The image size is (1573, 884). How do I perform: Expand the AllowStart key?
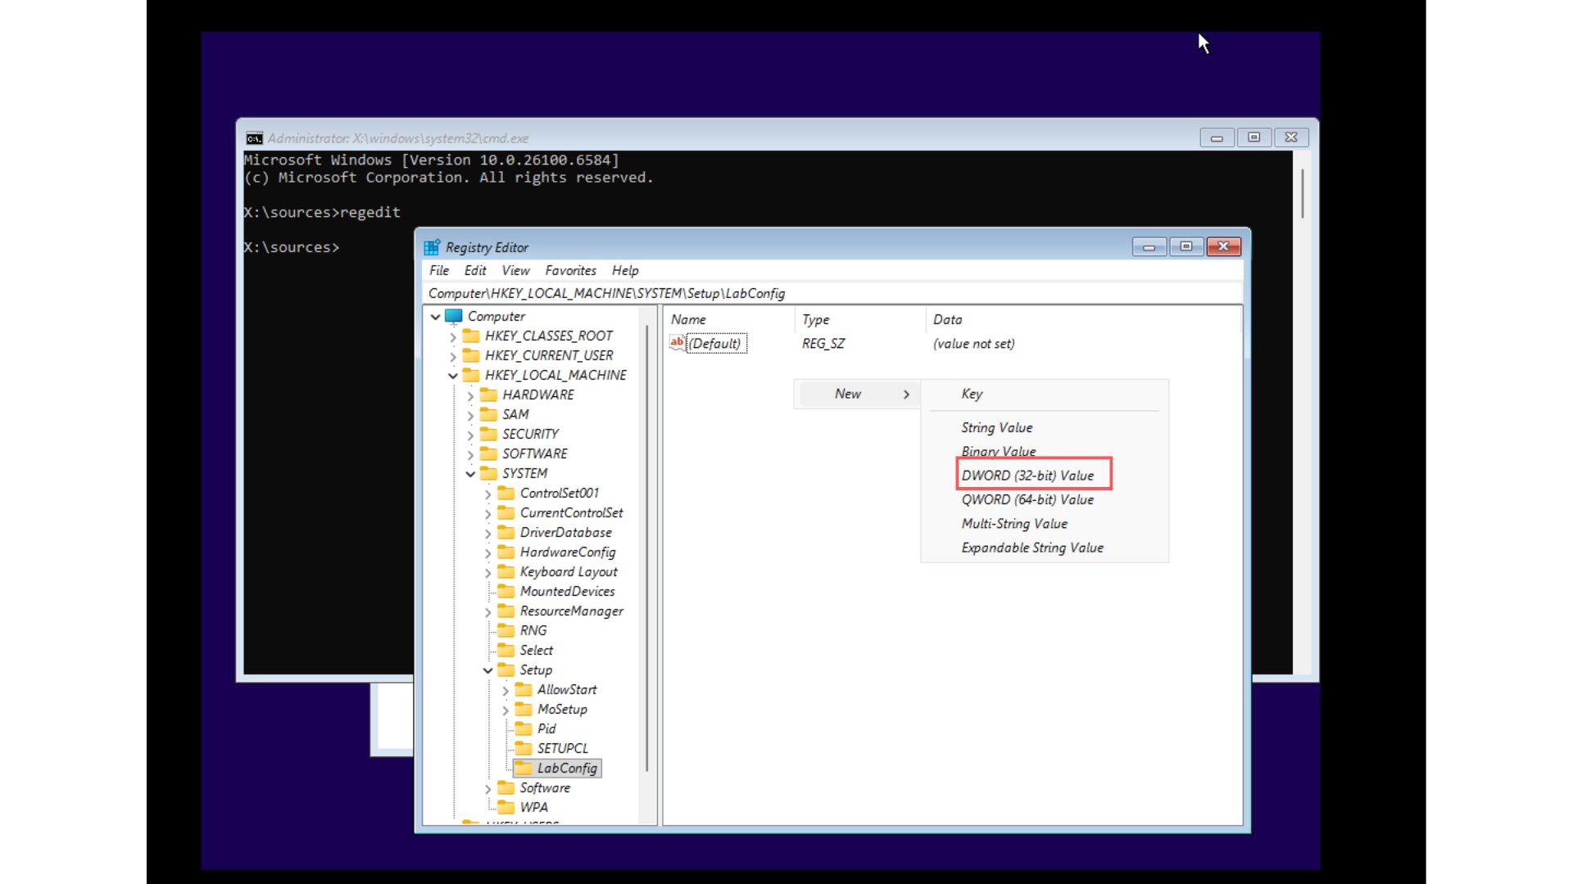[505, 689]
